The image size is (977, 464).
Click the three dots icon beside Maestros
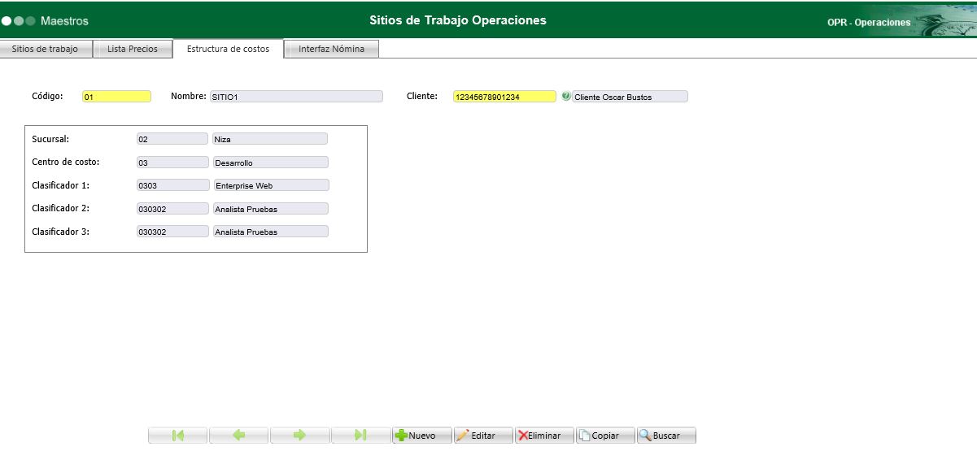pos(19,20)
